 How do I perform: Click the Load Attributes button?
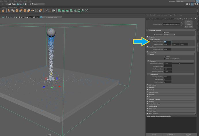pyautogui.click(x=171, y=135)
